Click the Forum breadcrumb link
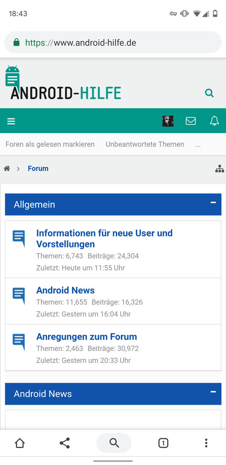Screen dimensions: 226x465 pos(38,168)
